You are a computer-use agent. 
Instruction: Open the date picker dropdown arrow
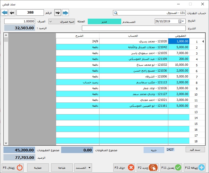pos(183,21)
